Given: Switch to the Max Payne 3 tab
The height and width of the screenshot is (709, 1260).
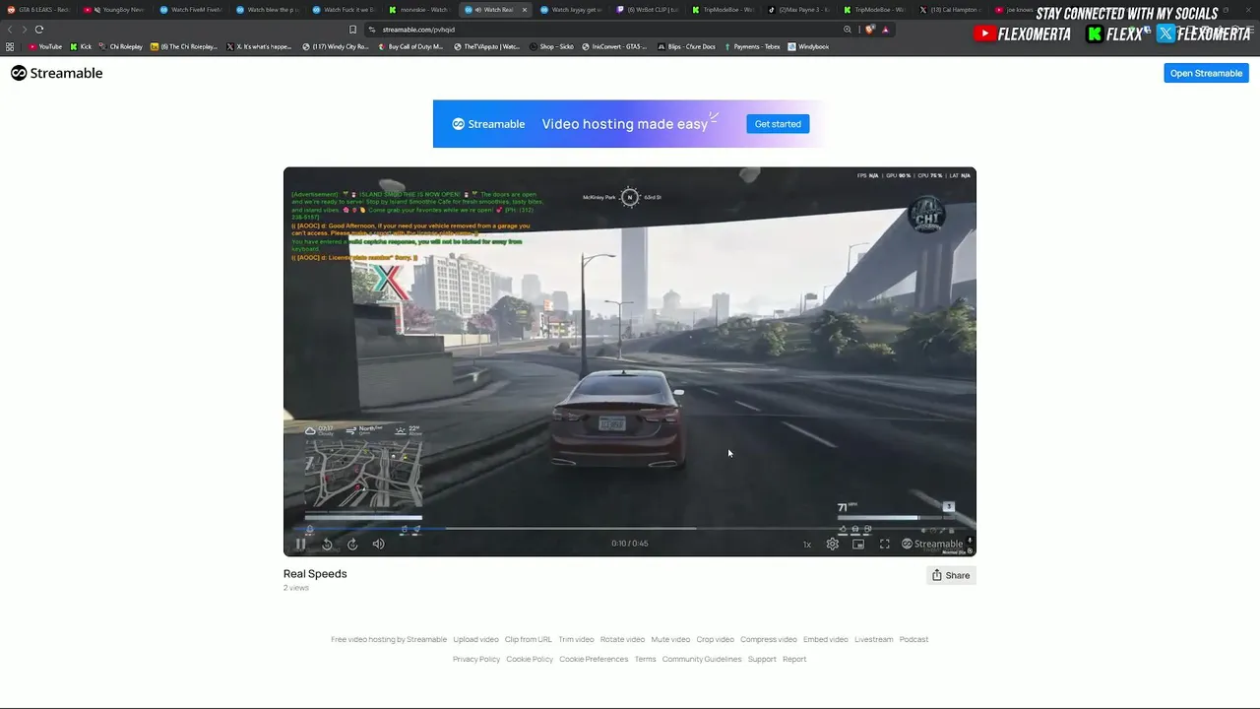Looking at the screenshot, I should 800,10.
